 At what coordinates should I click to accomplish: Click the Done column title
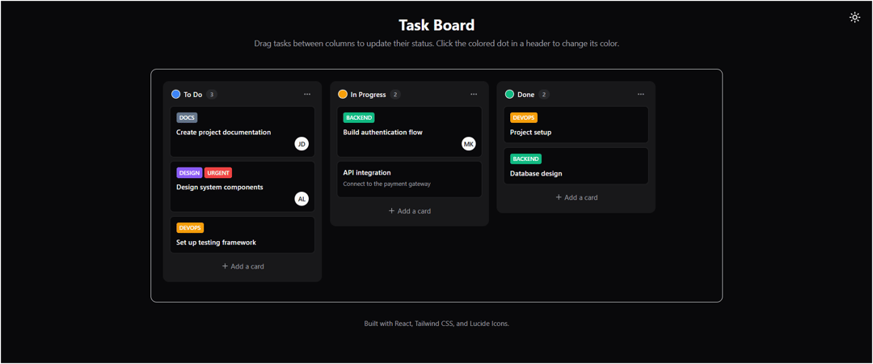click(x=526, y=95)
